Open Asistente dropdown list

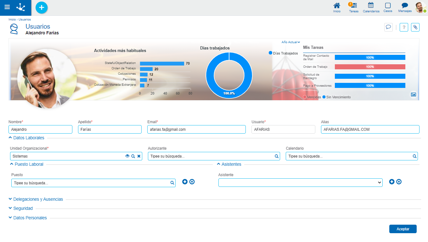click(x=300, y=183)
